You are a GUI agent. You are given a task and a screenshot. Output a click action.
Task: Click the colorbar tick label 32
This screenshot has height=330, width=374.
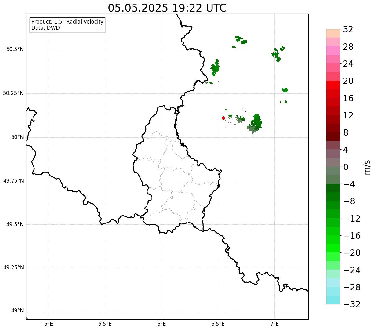(x=348, y=30)
